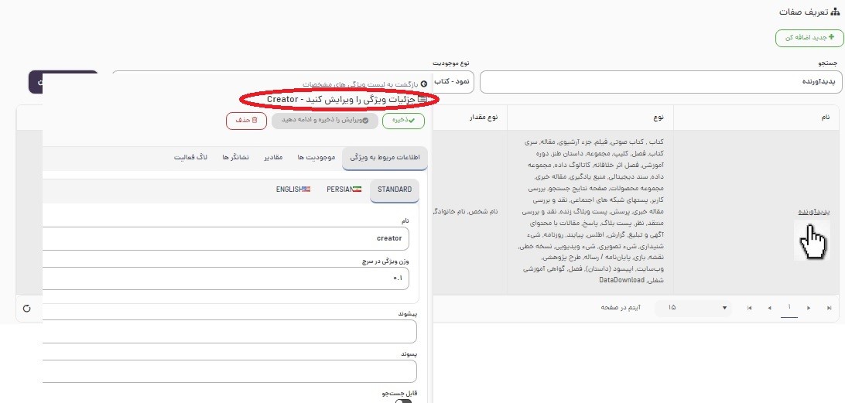
Task: Click the red حذف delete button
Action: (246, 121)
